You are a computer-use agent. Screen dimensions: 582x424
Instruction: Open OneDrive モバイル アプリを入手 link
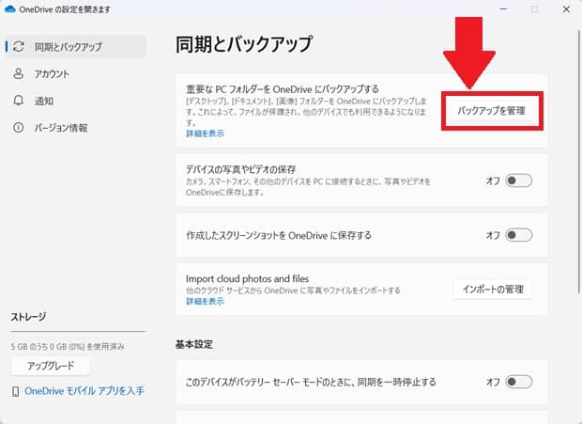(84, 391)
